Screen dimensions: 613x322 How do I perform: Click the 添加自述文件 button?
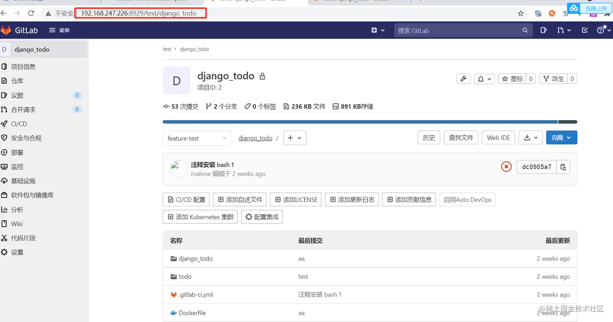[240, 200]
